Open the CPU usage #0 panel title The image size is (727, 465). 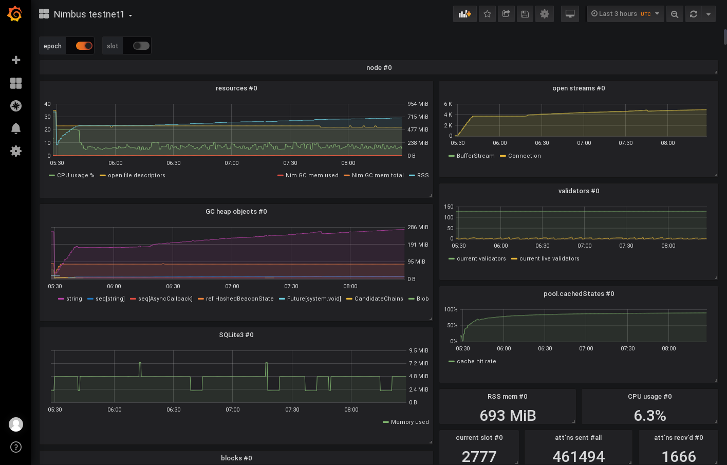tap(650, 397)
